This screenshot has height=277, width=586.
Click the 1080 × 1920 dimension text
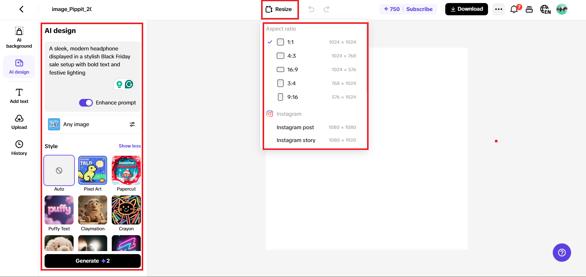pos(342,140)
